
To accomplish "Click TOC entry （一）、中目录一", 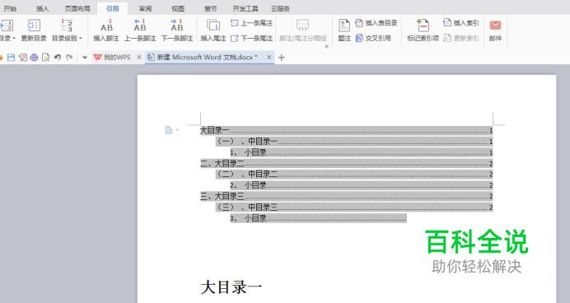I will [354, 142].
